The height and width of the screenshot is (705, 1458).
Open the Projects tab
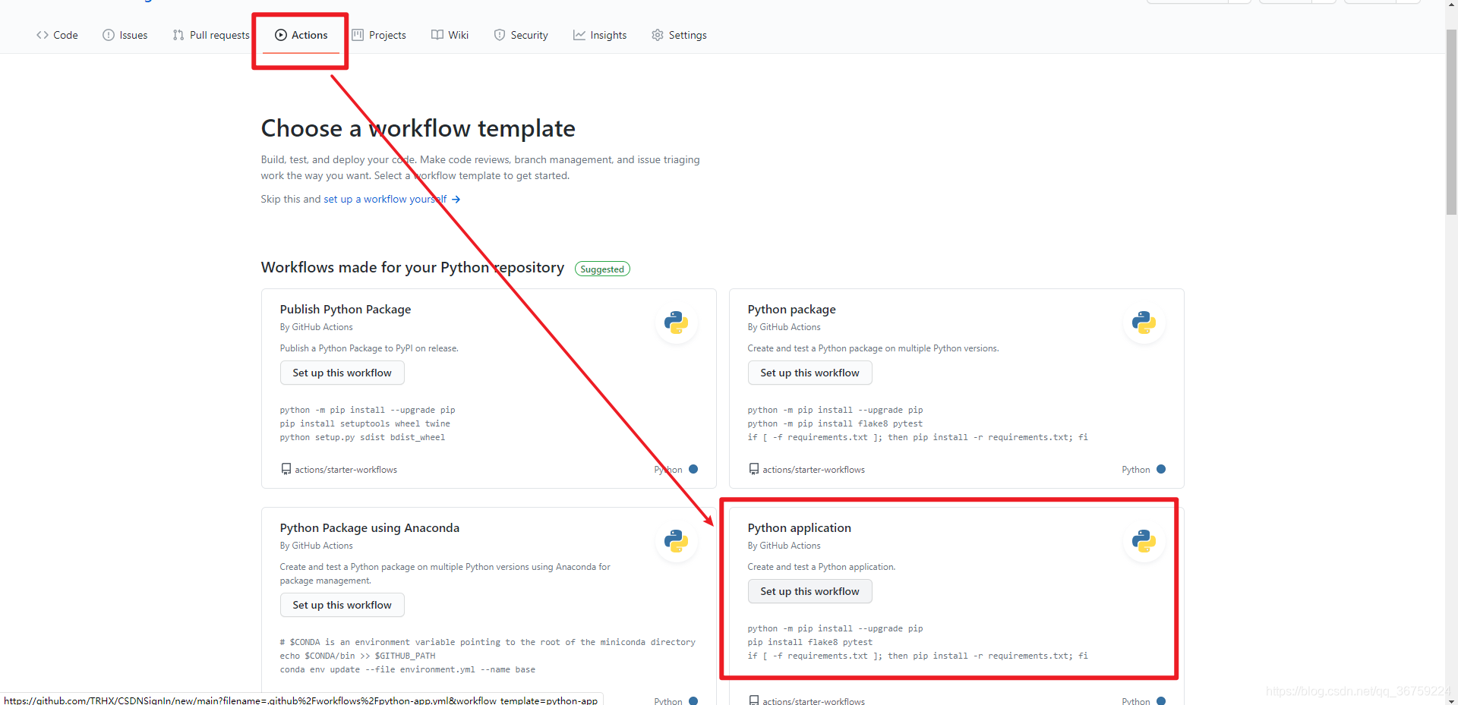[x=379, y=35]
